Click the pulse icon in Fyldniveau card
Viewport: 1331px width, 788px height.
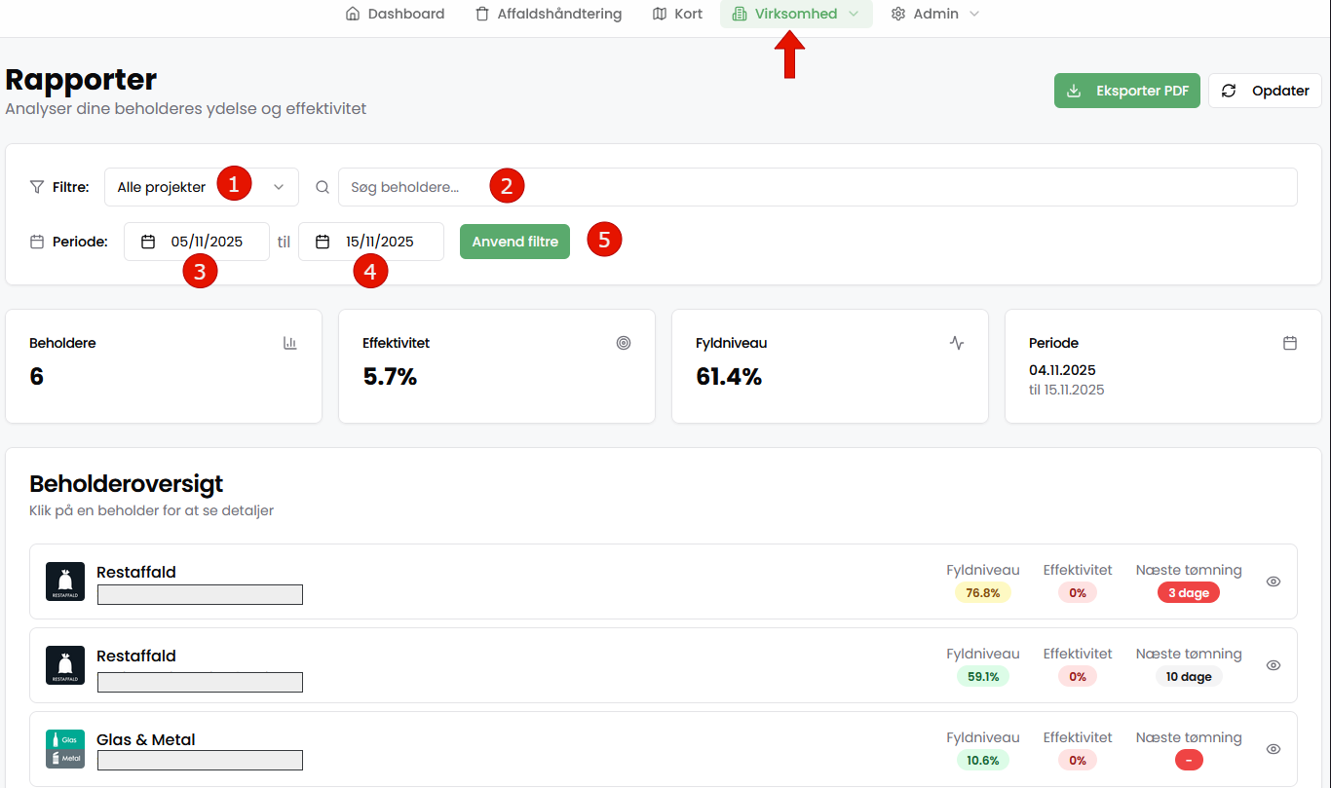[x=957, y=343]
